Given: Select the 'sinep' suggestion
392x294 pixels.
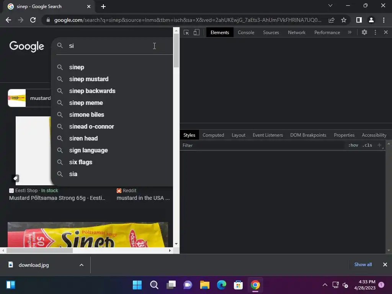Looking at the screenshot, I should tap(112, 67).
